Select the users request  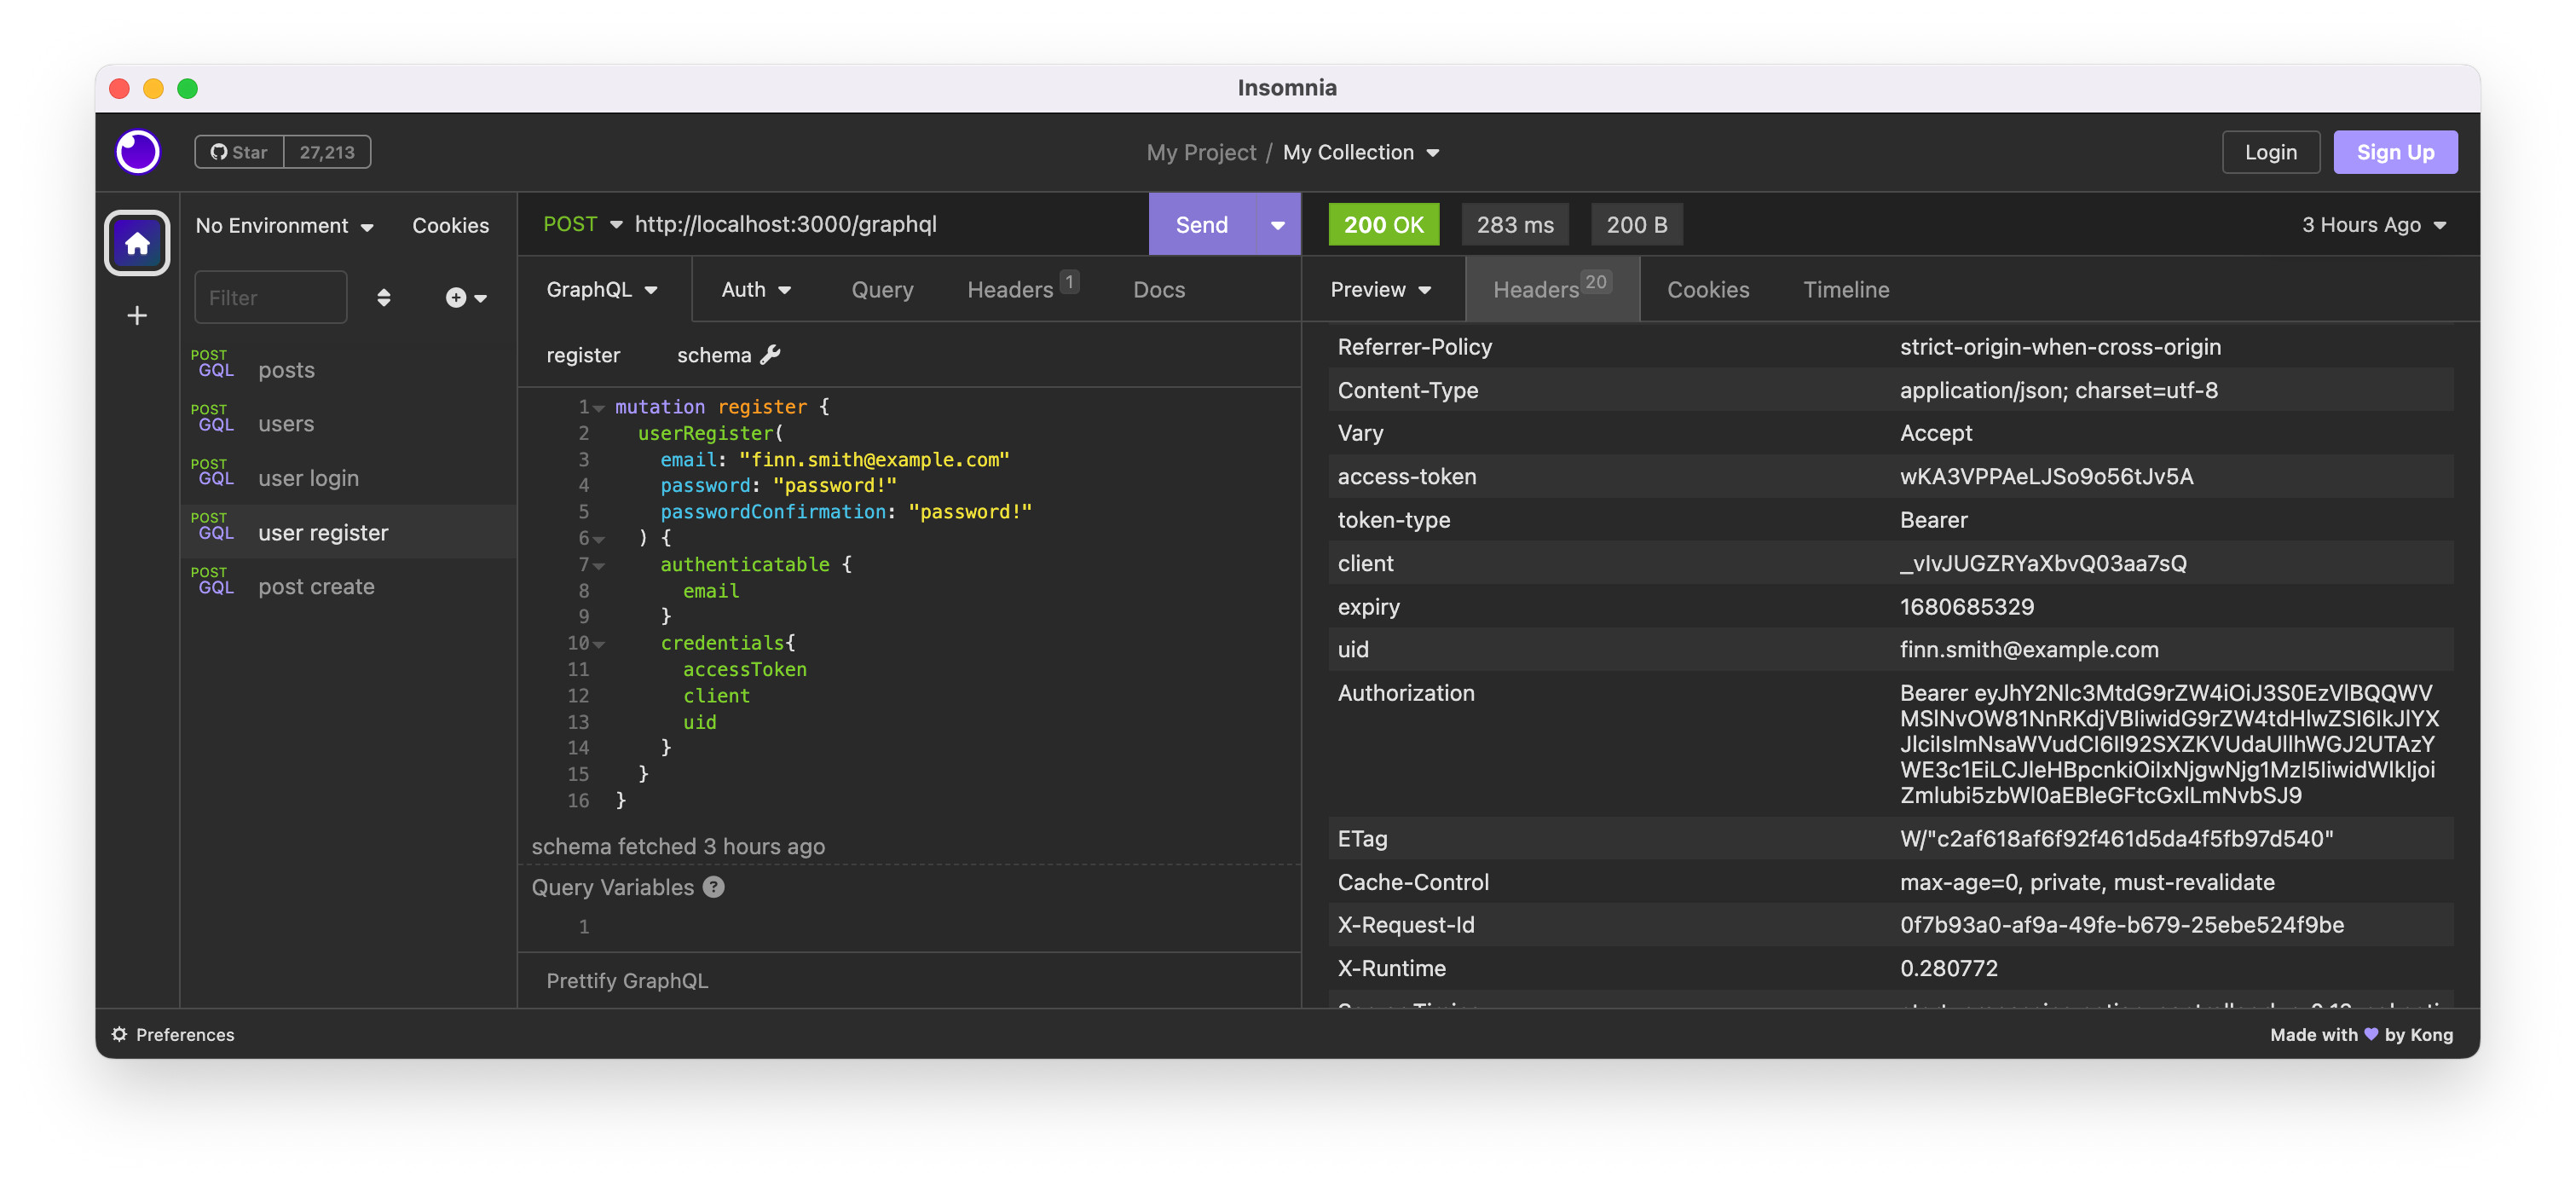tap(348, 424)
